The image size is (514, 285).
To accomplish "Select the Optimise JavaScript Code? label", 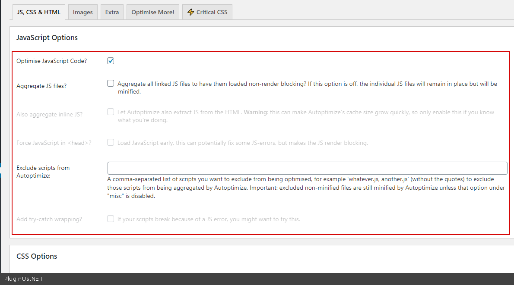I will coord(51,61).
